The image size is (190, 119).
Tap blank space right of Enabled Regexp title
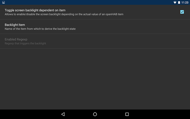(x=110, y=40)
